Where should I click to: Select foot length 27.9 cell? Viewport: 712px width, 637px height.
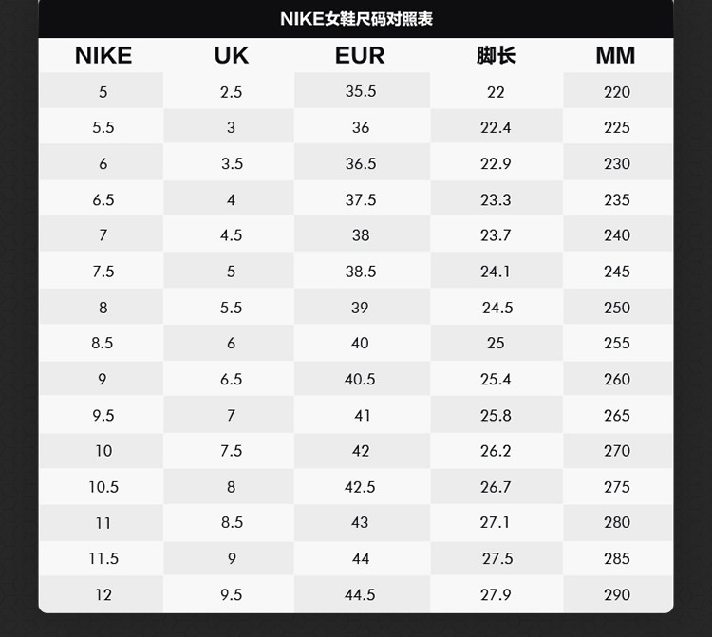[x=497, y=595]
